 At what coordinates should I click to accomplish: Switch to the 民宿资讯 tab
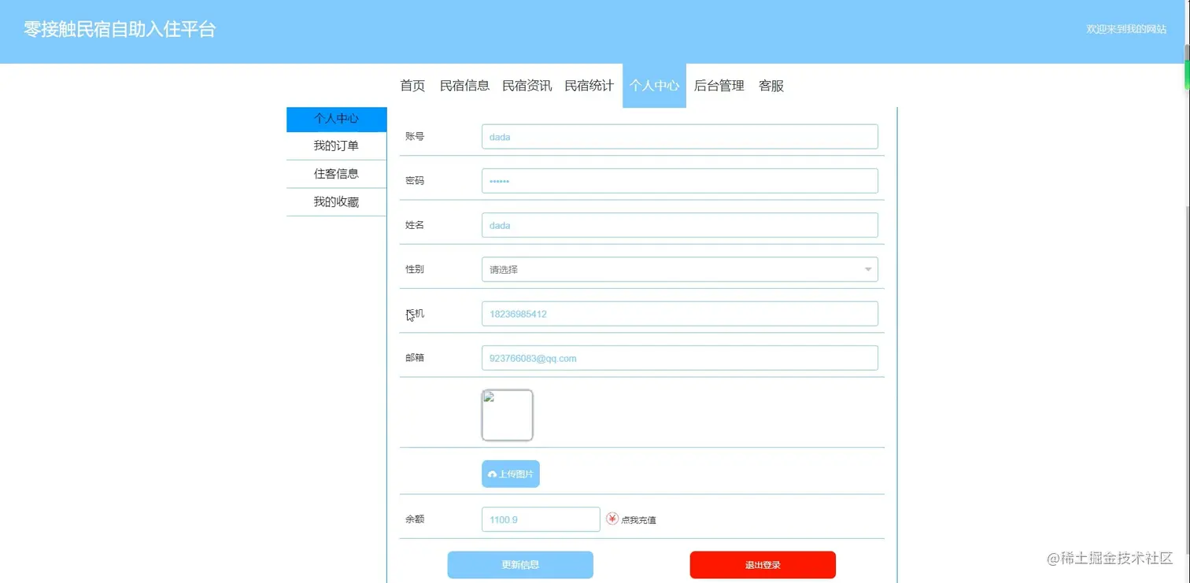click(527, 86)
